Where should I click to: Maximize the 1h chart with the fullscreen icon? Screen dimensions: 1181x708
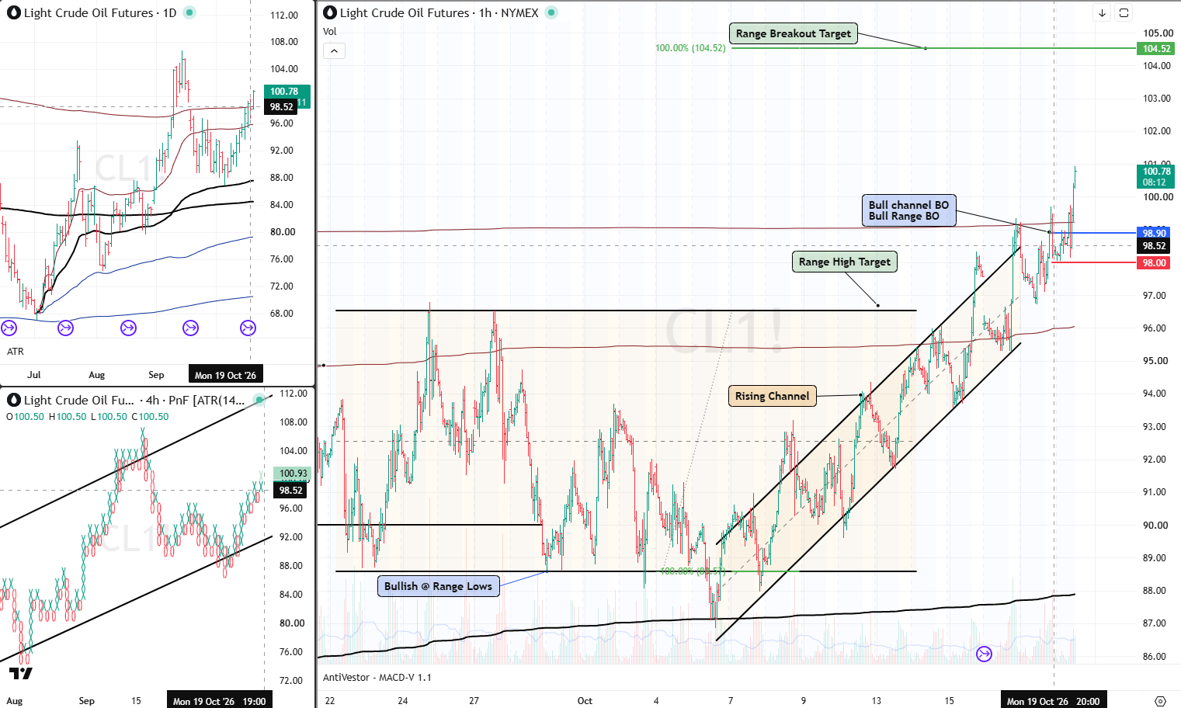click(1124, 12)
